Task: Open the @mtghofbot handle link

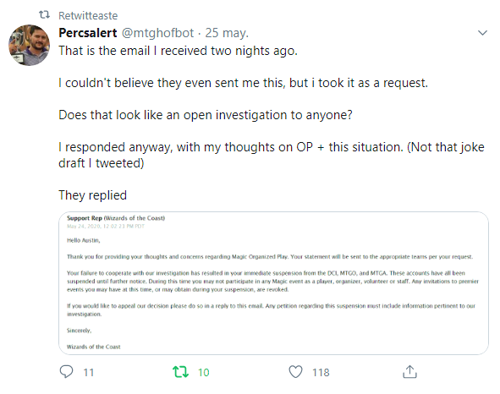Action: tap(158, 33)
